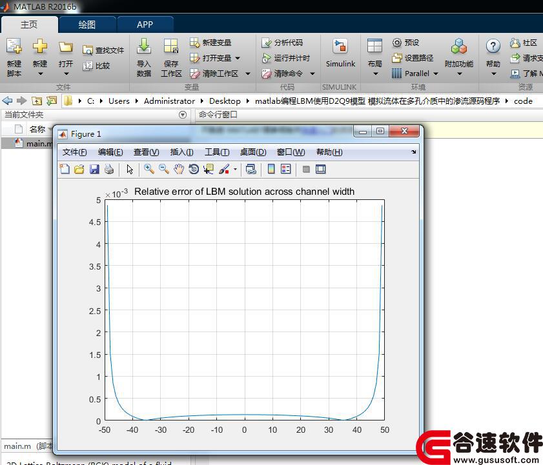The height and width of the screenshot is (465, 543).
Task: Open Figure 1 编辑(E) menu
Action: tap(110, 152)
